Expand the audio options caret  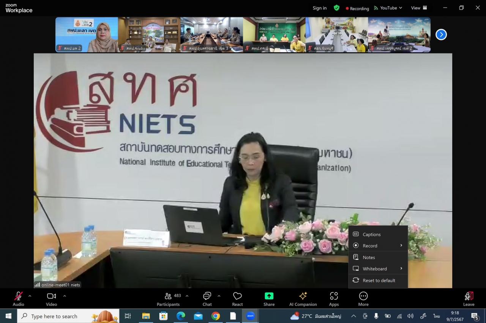(x=30, y=296)
